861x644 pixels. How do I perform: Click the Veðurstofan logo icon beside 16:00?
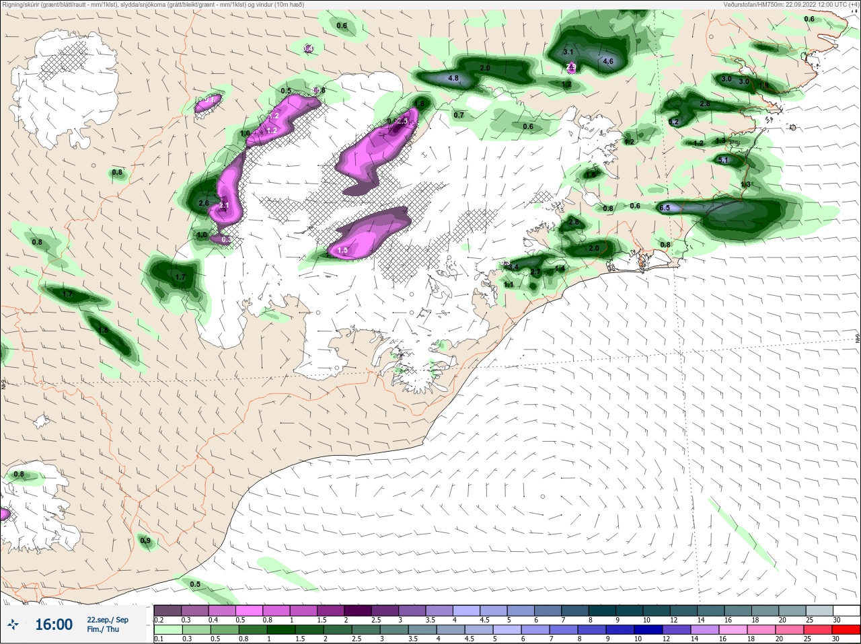point(13,625)
